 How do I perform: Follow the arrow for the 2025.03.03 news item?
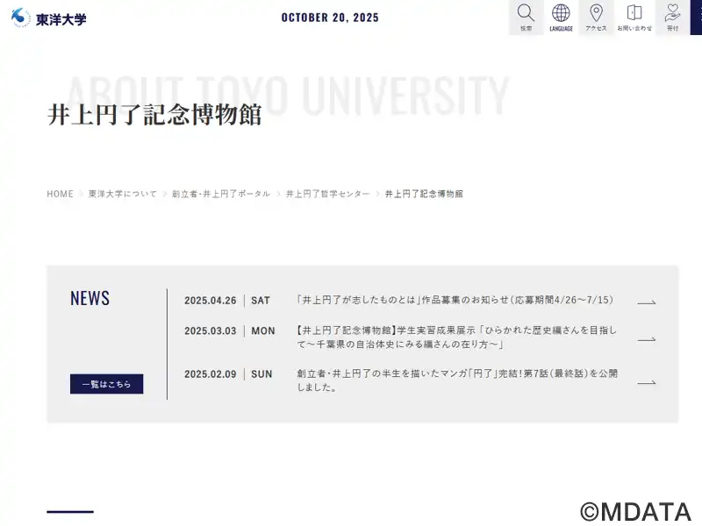pyautogui.click(x=646, y=339)
